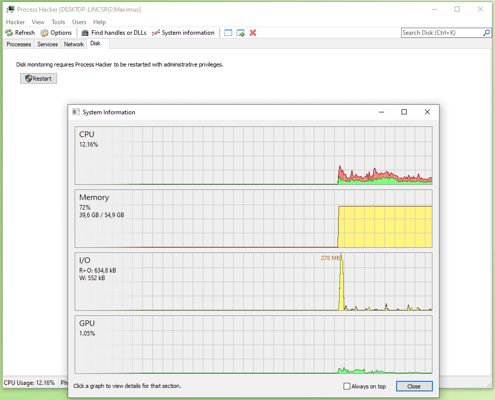495x400 pixels.
Task: Click the 'W: 552 kB' I/O write value
Action: point(92,278)
